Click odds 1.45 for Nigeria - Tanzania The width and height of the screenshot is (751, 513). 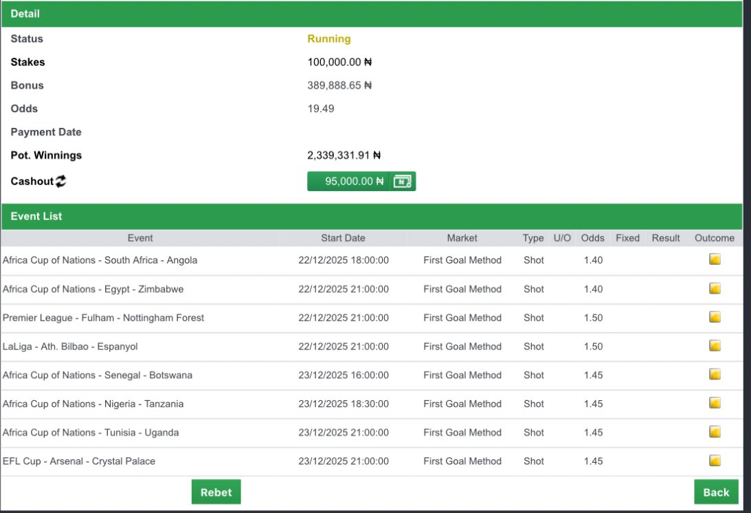tap(593, 404)
